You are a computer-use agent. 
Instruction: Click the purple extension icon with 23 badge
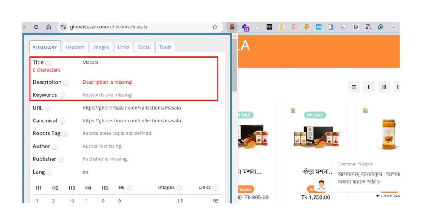point(245,27)
